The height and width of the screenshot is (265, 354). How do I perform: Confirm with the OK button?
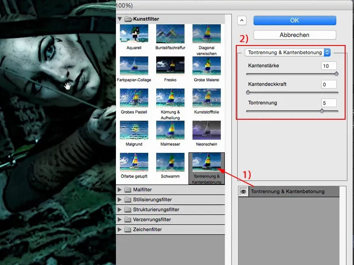[295, 20]
